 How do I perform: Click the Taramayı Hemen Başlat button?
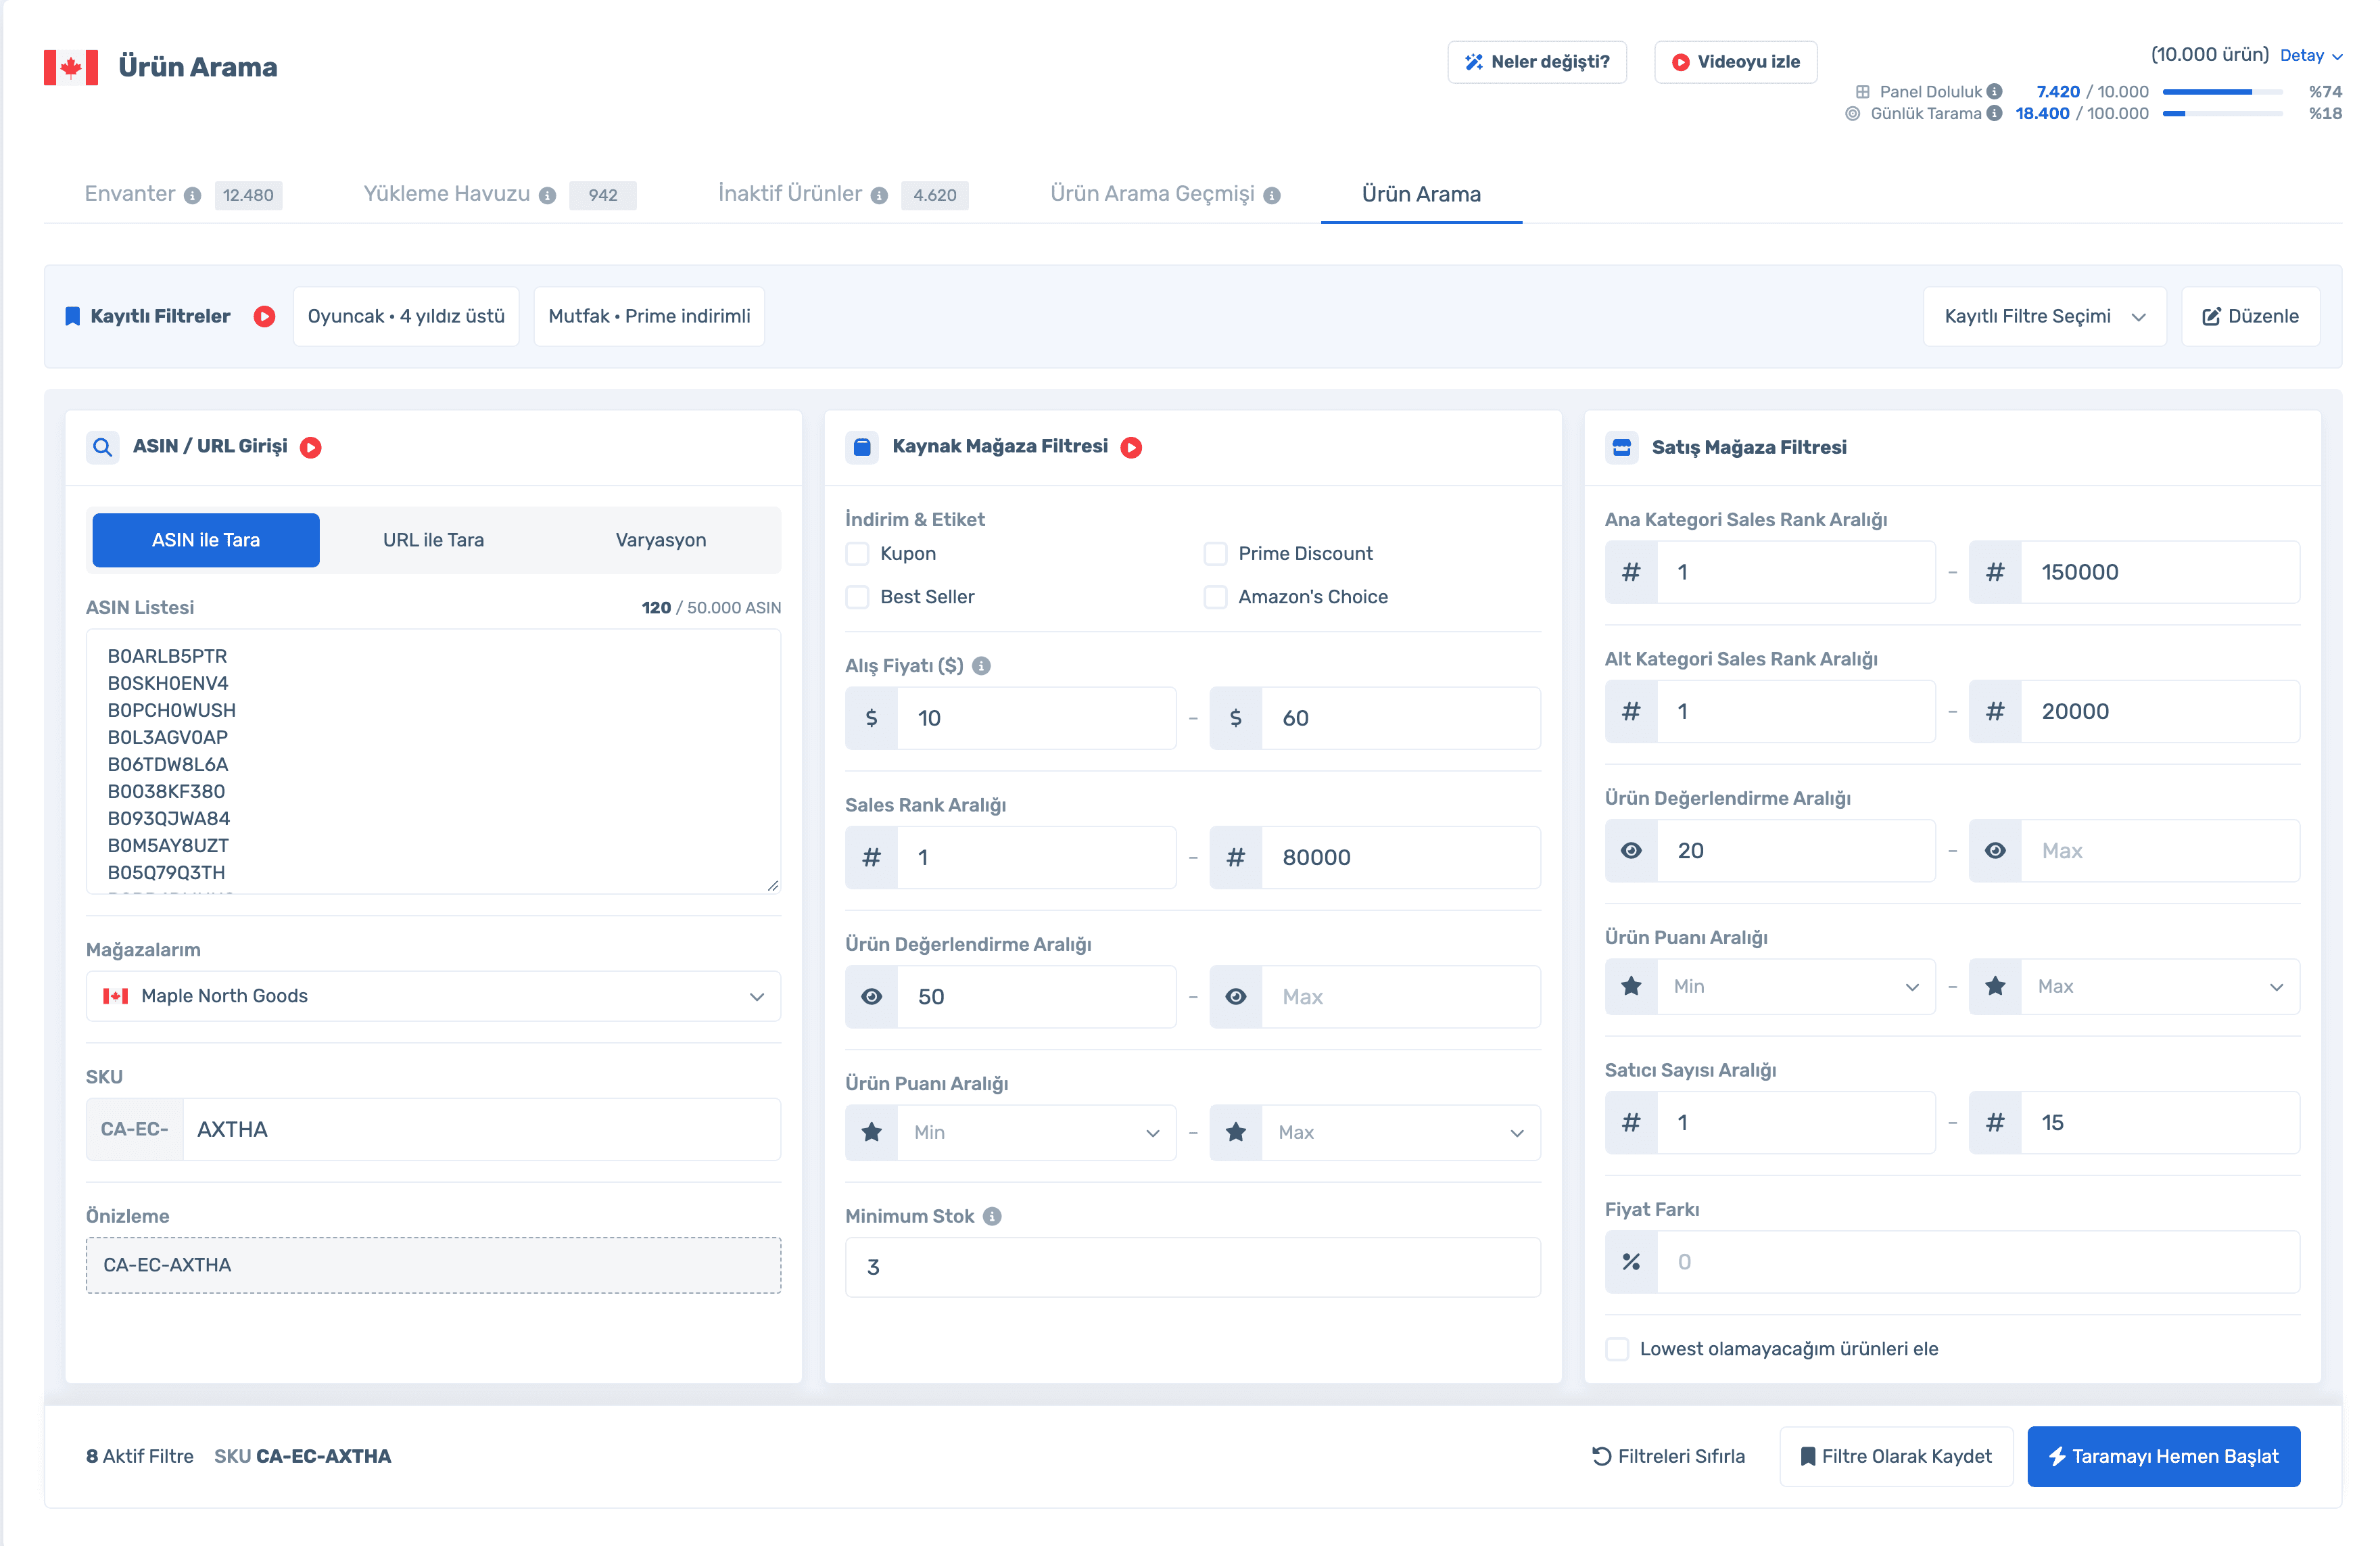click(2163, 1456)
